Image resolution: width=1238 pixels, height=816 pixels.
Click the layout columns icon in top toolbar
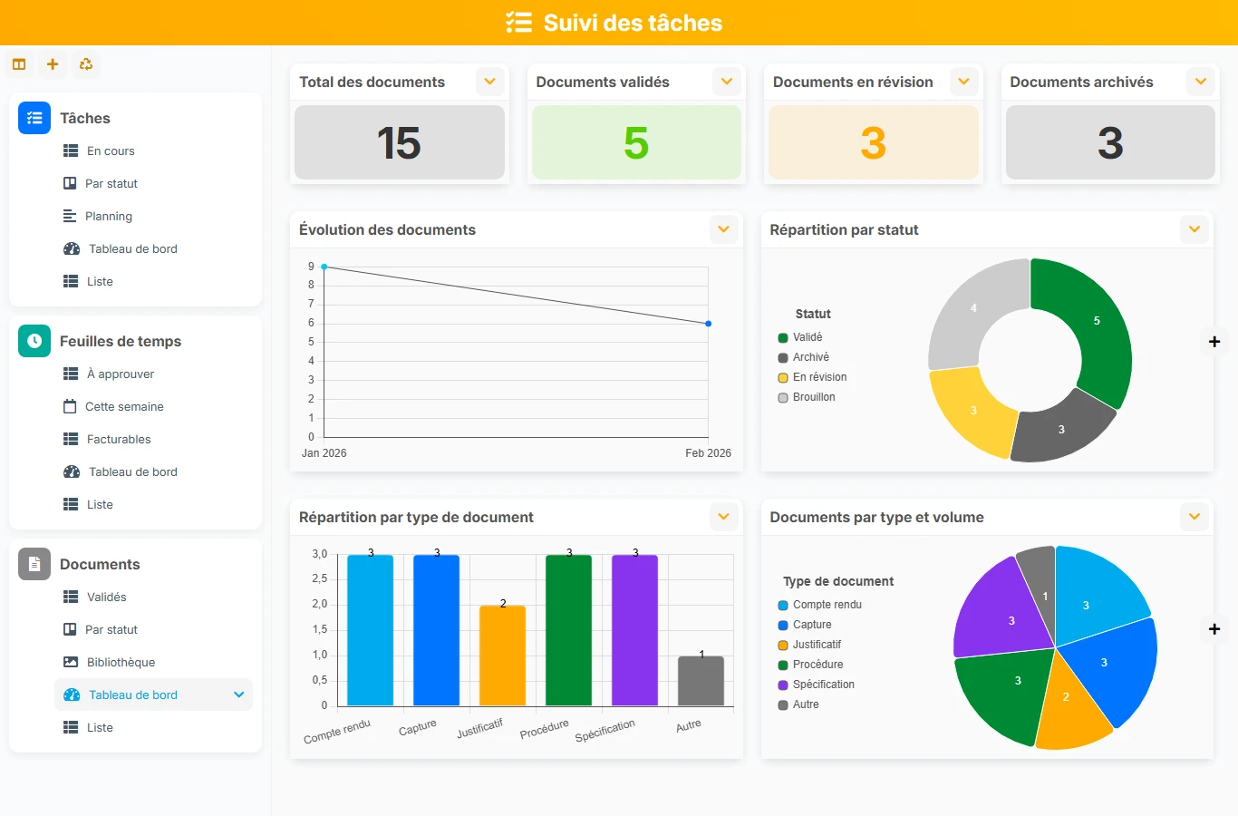click(19, 64)
